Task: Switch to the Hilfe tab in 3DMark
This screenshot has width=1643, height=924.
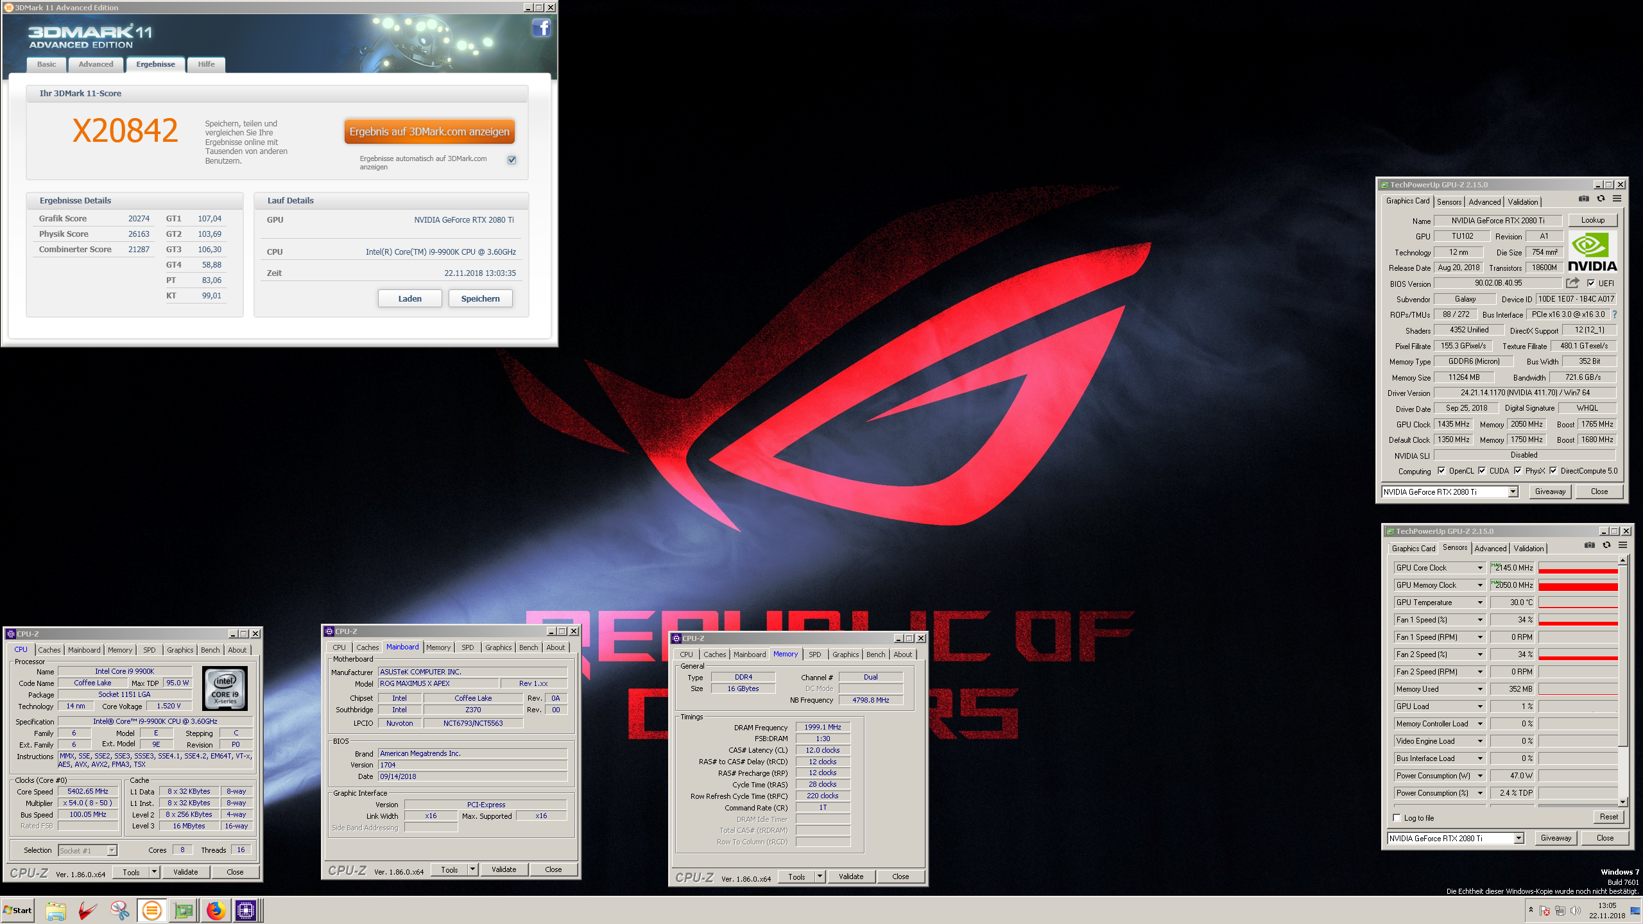Action: (x=206, y=64)
